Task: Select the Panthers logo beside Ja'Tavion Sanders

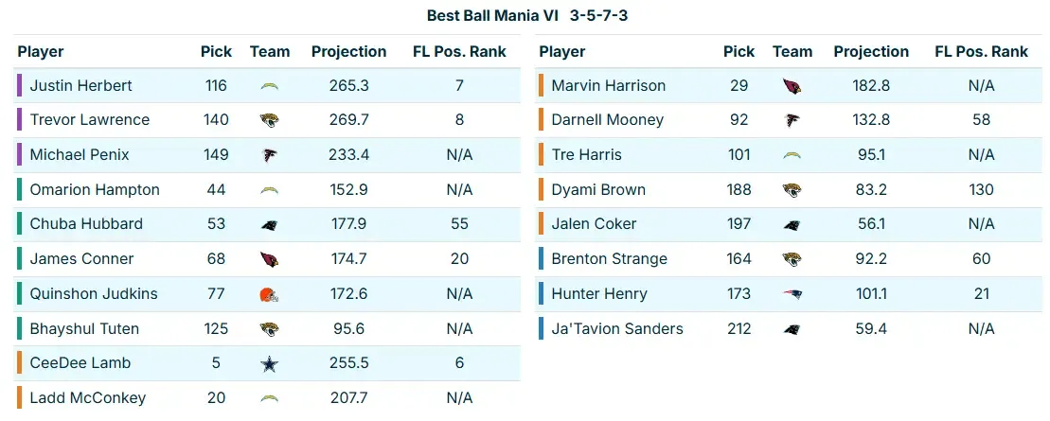Action: 792,329
